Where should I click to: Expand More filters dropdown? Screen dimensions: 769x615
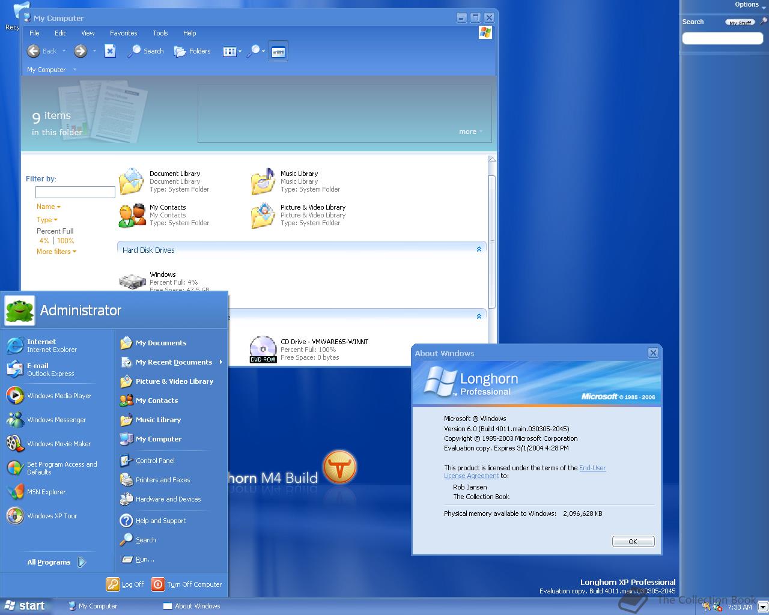pyautogui.click(x=56, y=252)
